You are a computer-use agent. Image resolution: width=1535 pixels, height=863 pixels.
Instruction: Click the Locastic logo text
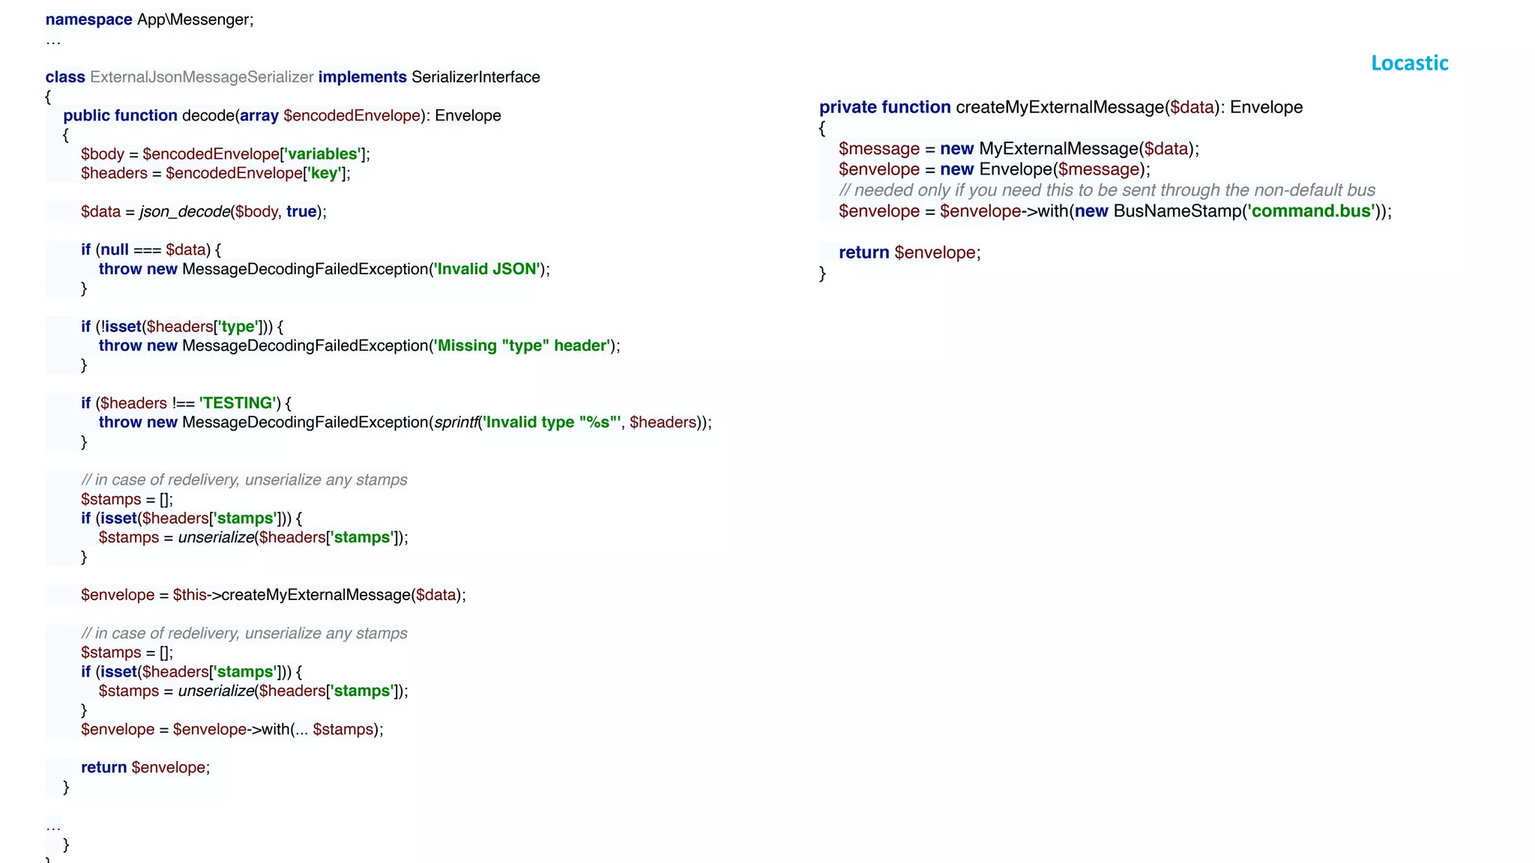click(1410, 63)
